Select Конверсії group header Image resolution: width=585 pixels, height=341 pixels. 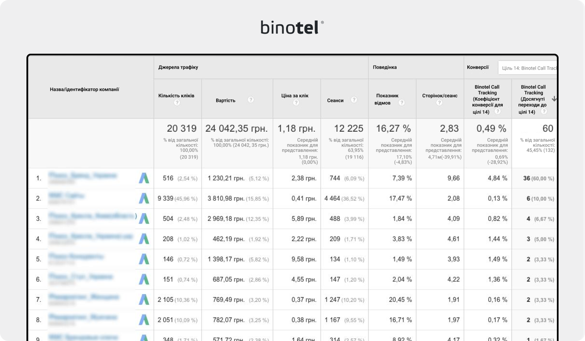point(478,67)
